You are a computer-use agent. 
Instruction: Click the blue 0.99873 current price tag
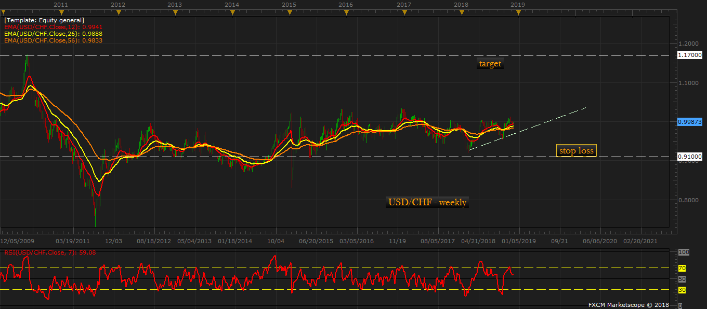pos(690,121)
